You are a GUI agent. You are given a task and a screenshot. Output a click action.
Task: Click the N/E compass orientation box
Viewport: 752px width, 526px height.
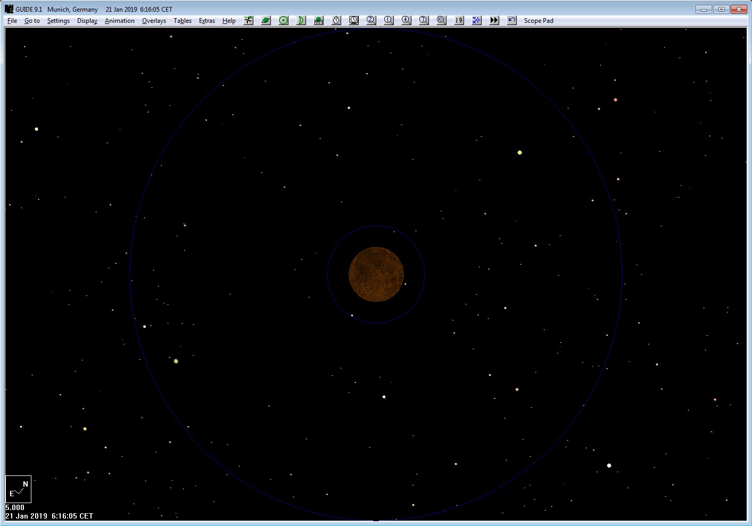(19, 489)
